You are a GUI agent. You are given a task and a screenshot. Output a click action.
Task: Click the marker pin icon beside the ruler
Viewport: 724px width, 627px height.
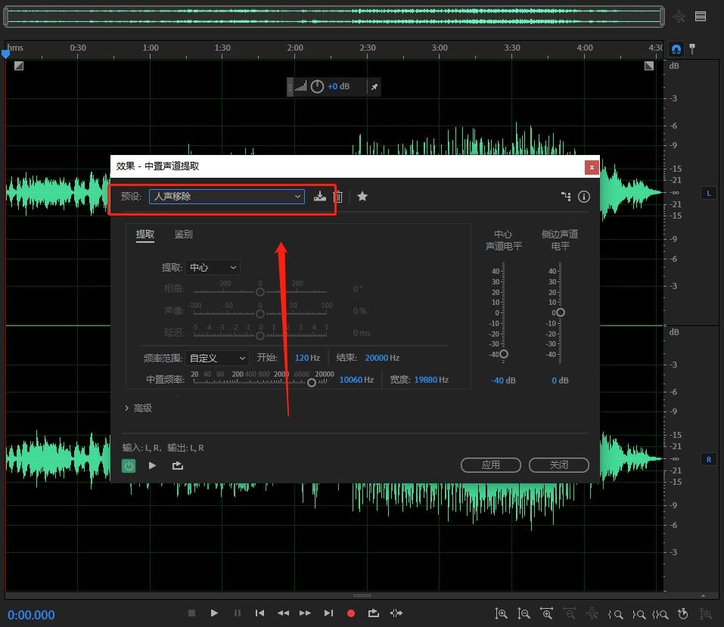692,48
